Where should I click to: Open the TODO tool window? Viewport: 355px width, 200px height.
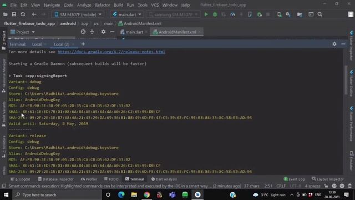pos(111,179)
